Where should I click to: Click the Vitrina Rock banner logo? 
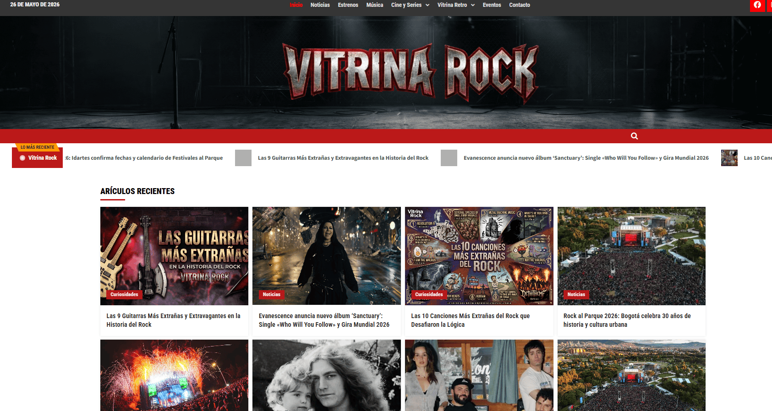pyautogui.click(x=410, y=73)
